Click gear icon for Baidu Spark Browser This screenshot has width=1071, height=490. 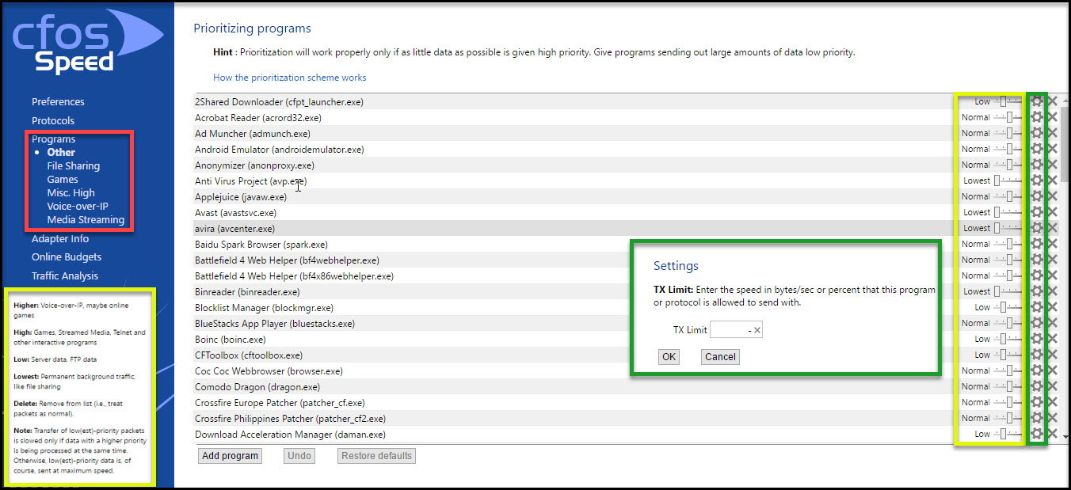coord(1036,244)
